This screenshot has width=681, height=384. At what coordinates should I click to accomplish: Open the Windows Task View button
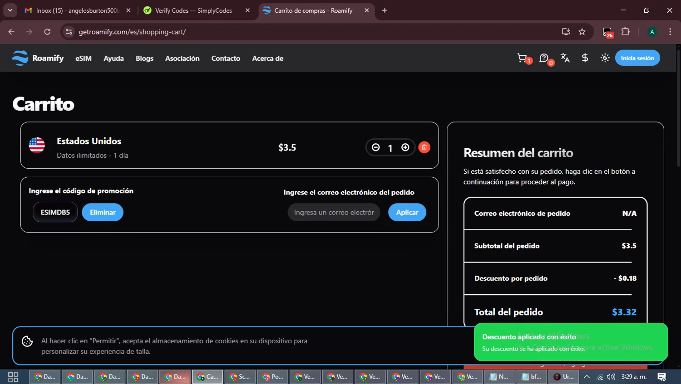point(13,377)
